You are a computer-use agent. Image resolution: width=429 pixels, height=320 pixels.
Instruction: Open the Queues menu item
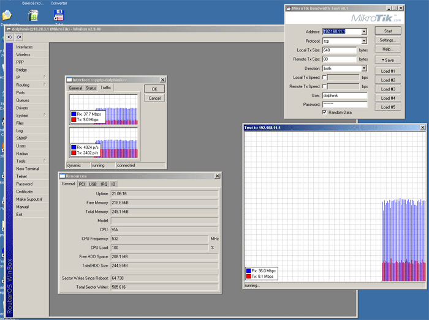(x=31, y=100)
